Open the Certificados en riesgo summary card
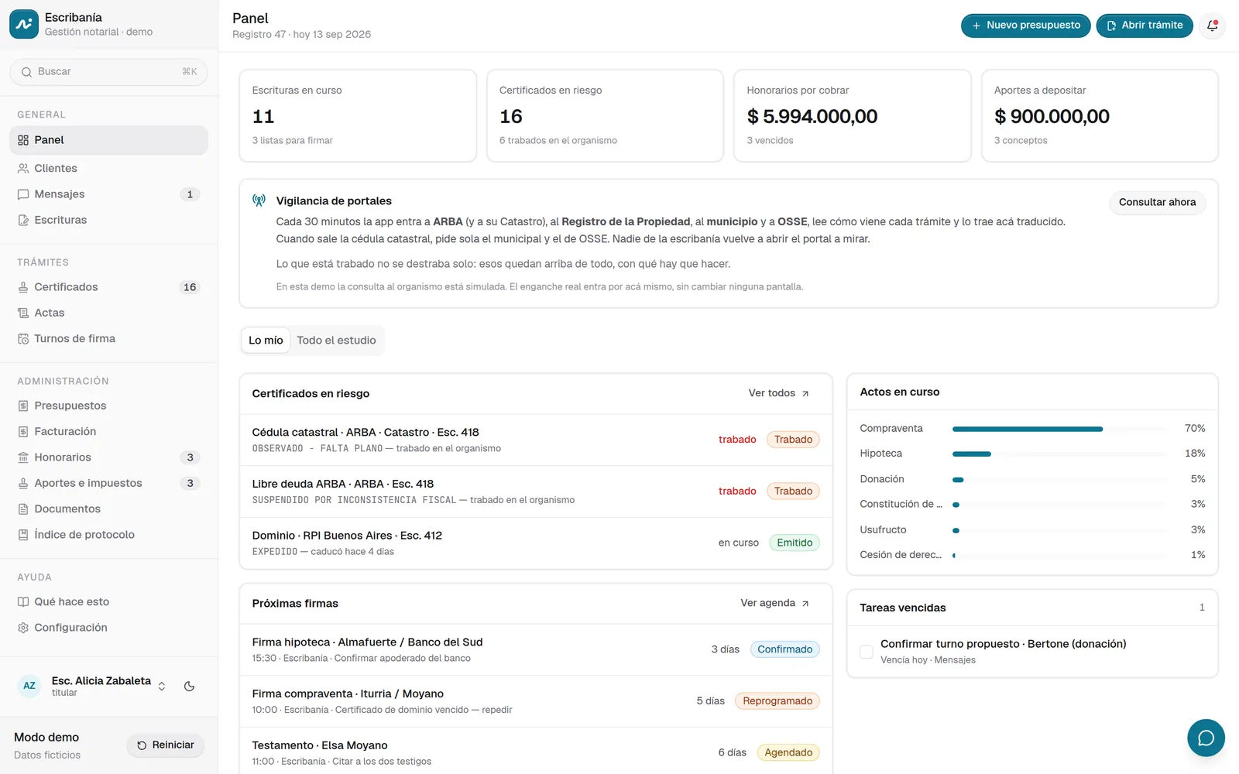The width and height of the screenshot is (1239, 774). [x=605, y=116]
